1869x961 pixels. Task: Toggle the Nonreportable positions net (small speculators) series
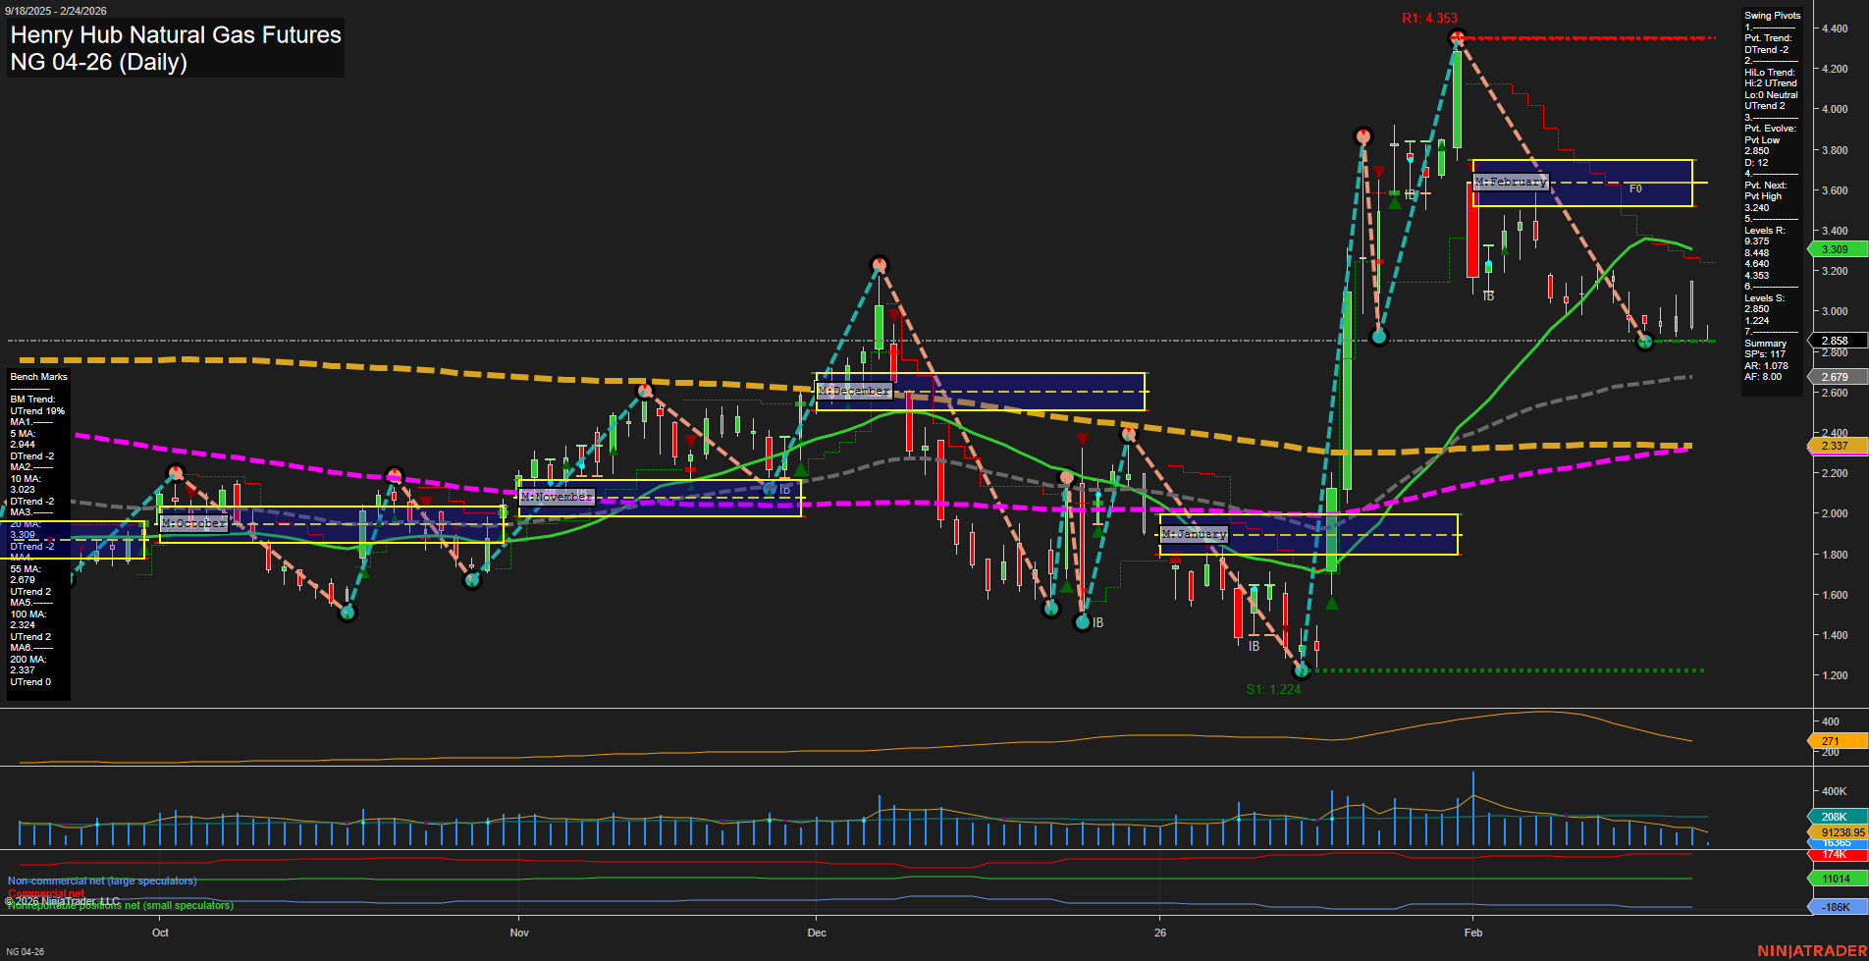[118, 906]
